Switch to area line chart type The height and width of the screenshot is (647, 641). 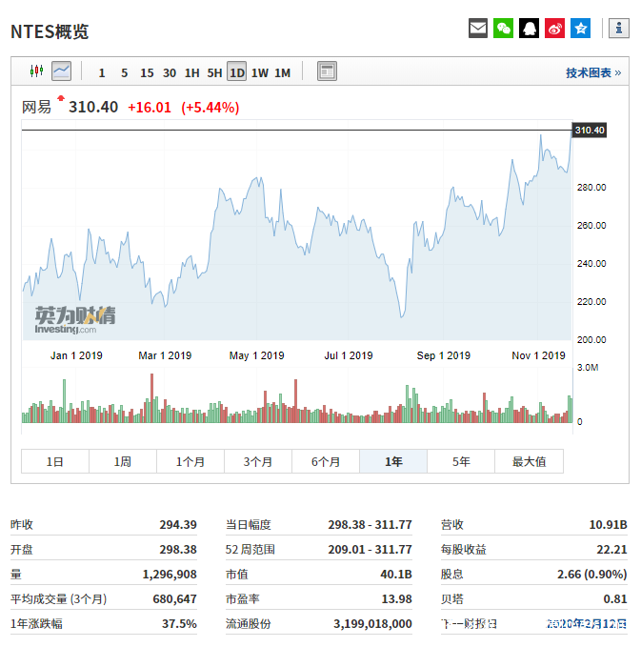pos(62,71)
